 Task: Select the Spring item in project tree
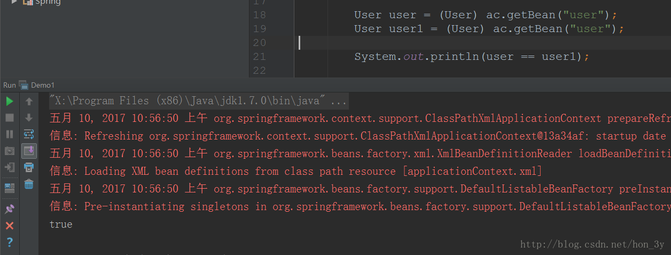[42, 2]
